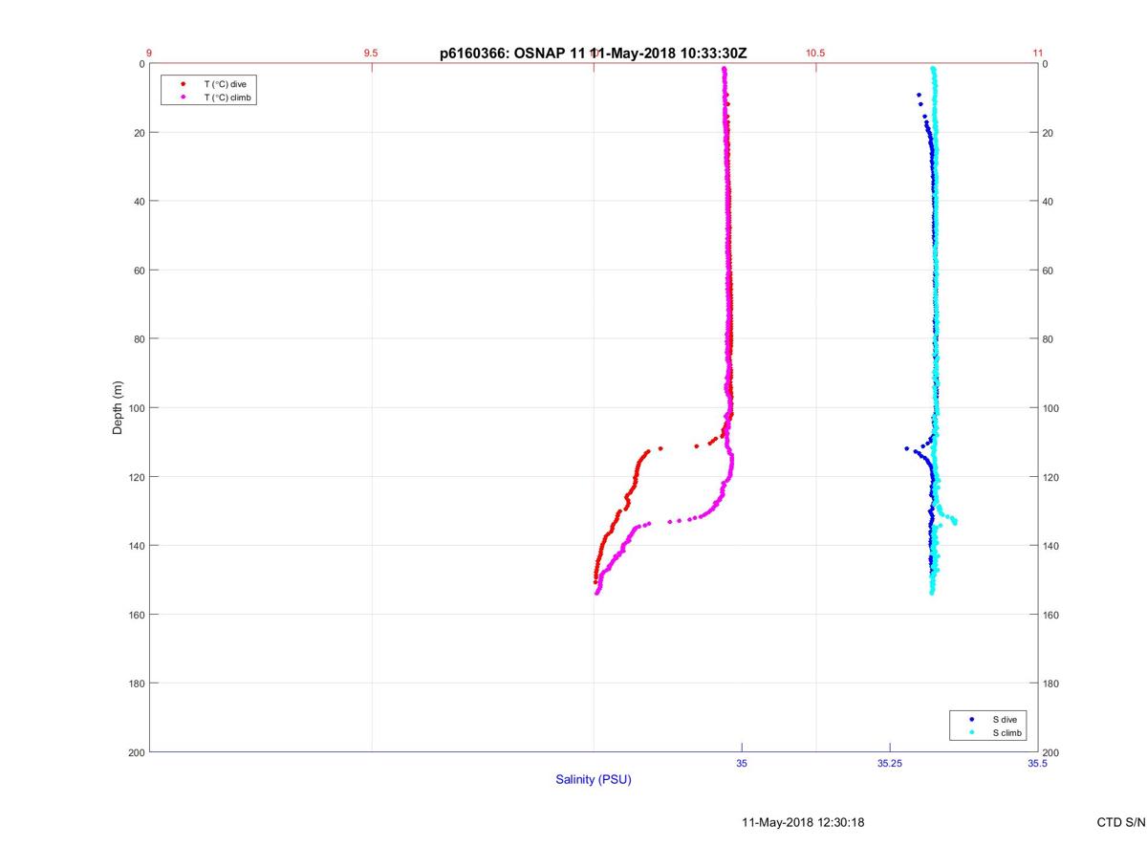Click salinity tick label 35 on bottom axis
The image size is (1147, 846).
point(742,763)
